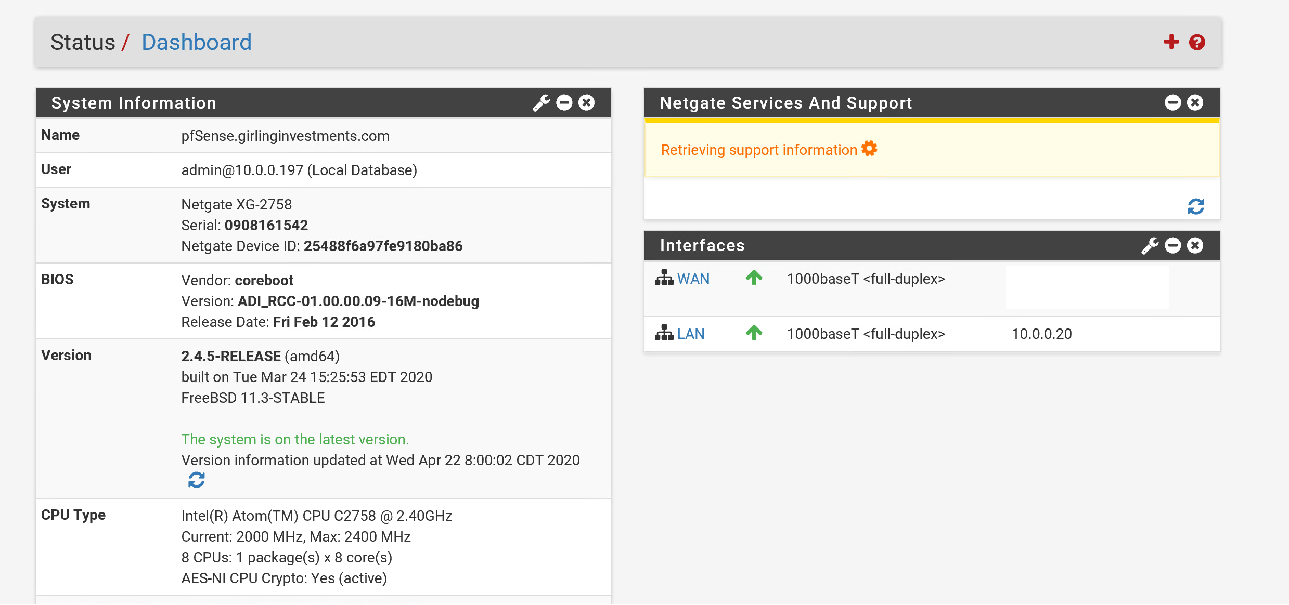
Task: Click the WAN green up arrow
Action: [x=754, y=278]
